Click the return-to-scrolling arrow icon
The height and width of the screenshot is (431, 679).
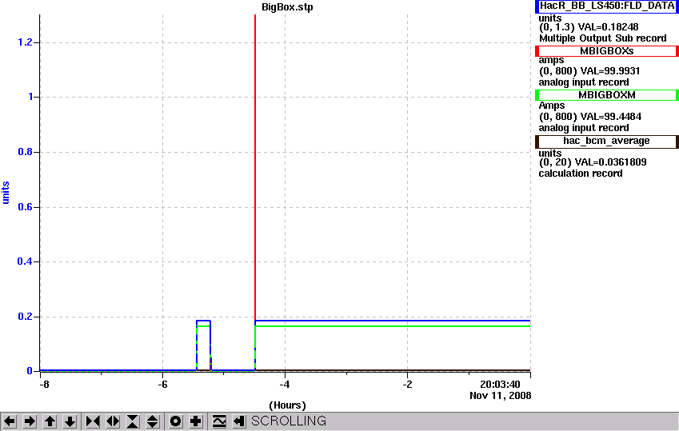coord(238,421)
